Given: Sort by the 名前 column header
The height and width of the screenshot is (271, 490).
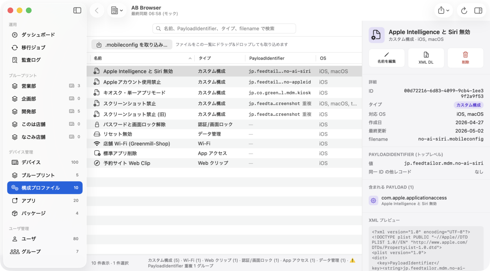Looking at the screenshot, I should (x=142, y=58).
